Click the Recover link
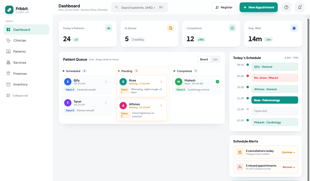The height and width of the screenshot is (181, 310). (289, 167)
